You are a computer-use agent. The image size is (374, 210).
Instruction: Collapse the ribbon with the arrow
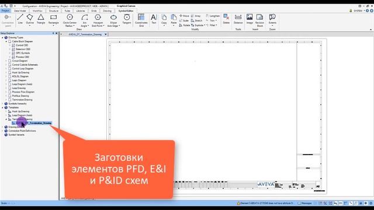(370, 30)
